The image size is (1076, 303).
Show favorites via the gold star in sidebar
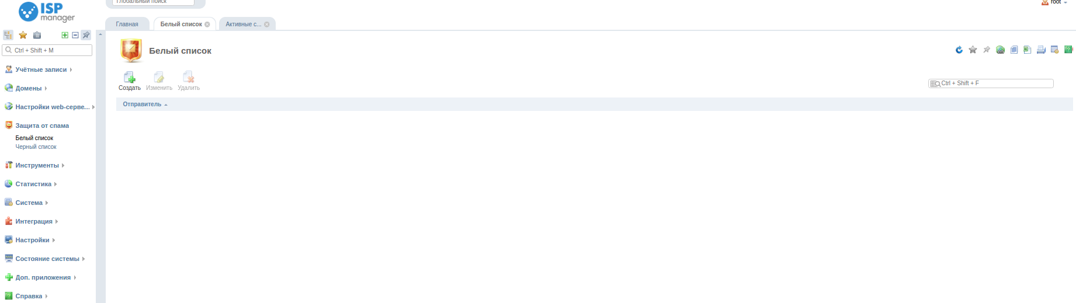(x=23, y=35)
